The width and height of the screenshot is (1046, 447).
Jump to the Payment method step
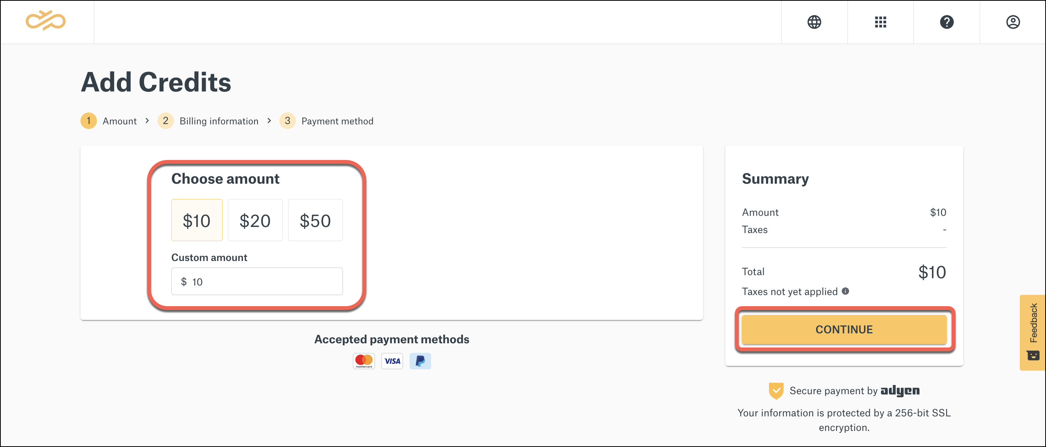(338, 121)
